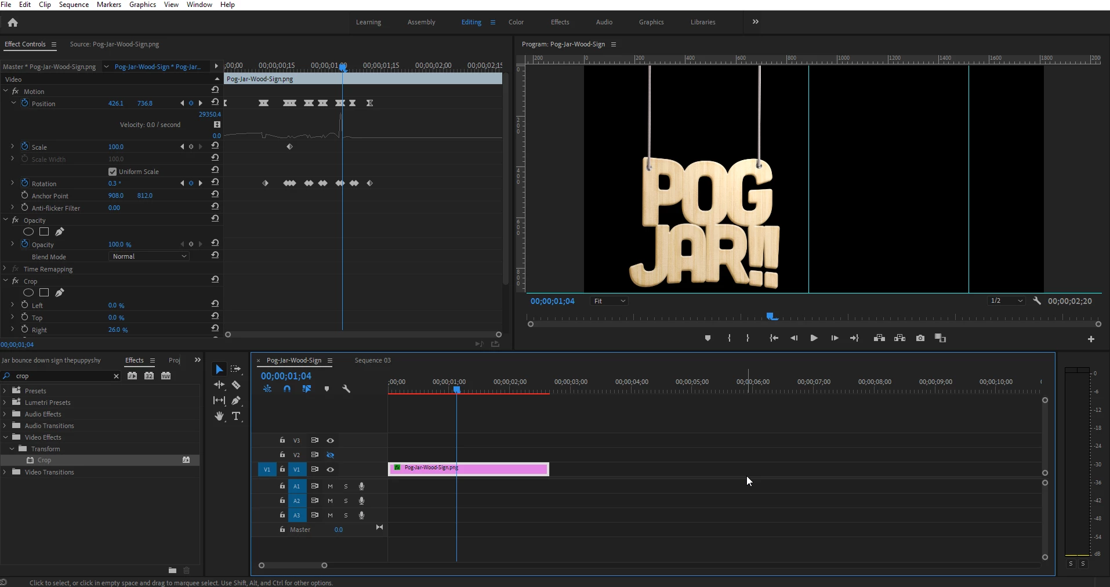Switch to the Audio workspace
The image size is (1110, 587).
tap(604, 22)
